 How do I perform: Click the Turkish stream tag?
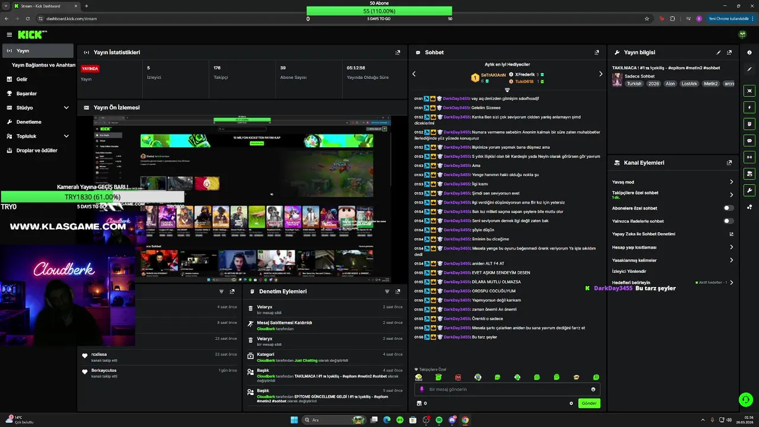(x=634, y=84)
